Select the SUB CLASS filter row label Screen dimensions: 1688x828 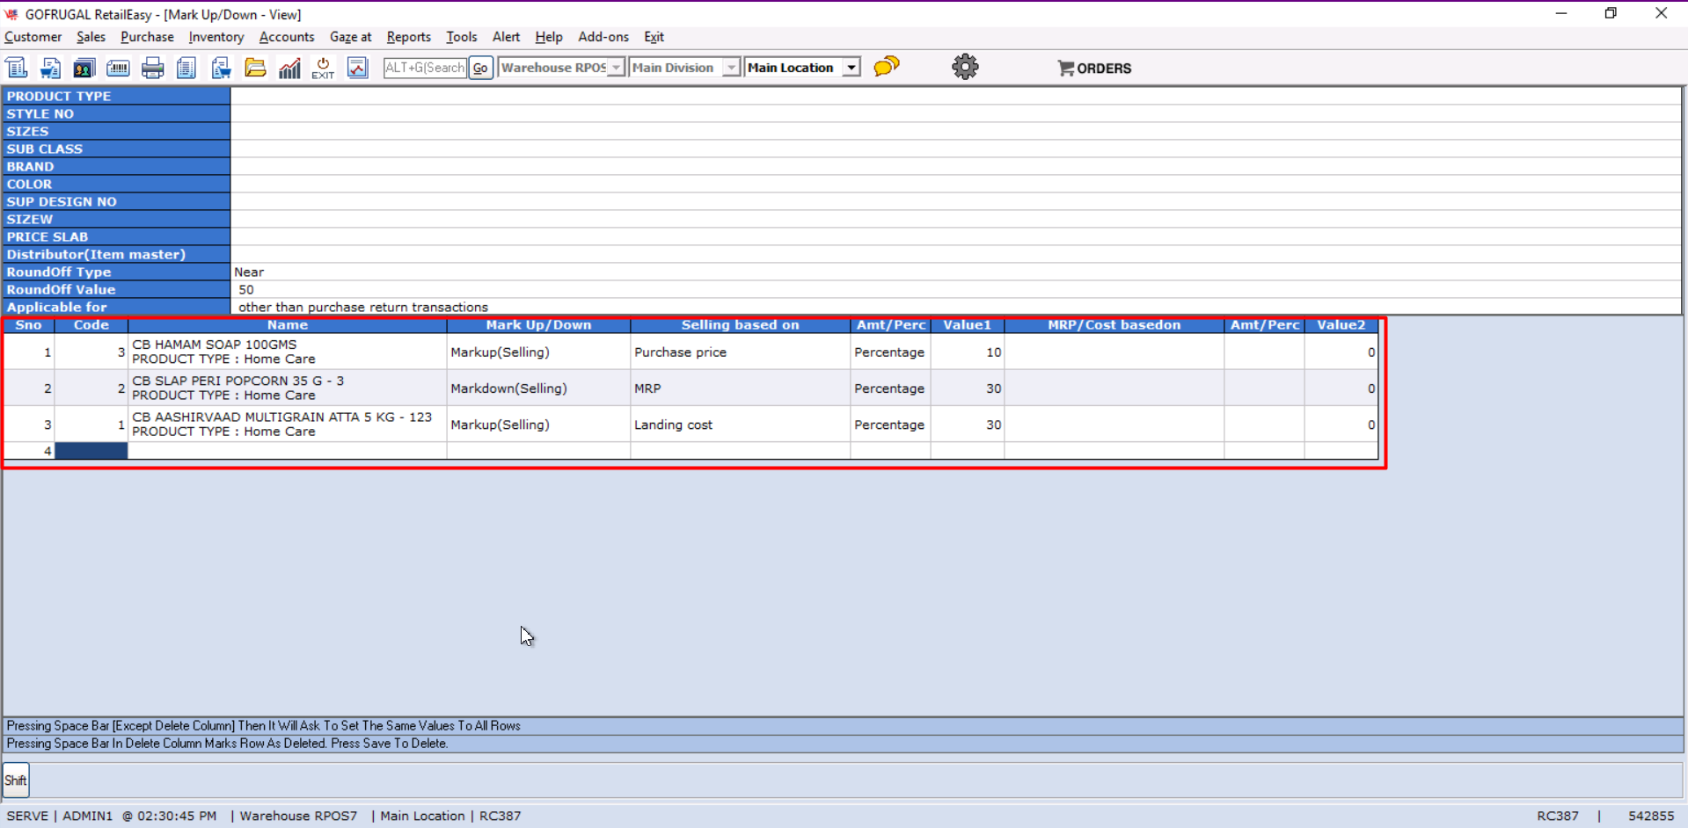(116, 149)
